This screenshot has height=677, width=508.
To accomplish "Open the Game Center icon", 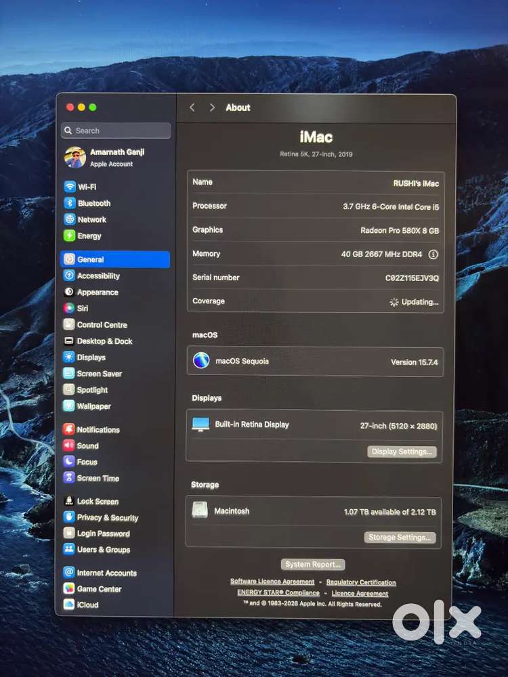I will pos(68,588).
